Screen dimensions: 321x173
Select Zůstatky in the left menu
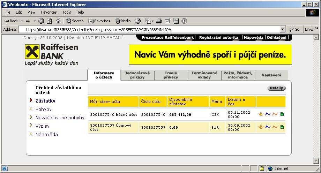point(45,101)
